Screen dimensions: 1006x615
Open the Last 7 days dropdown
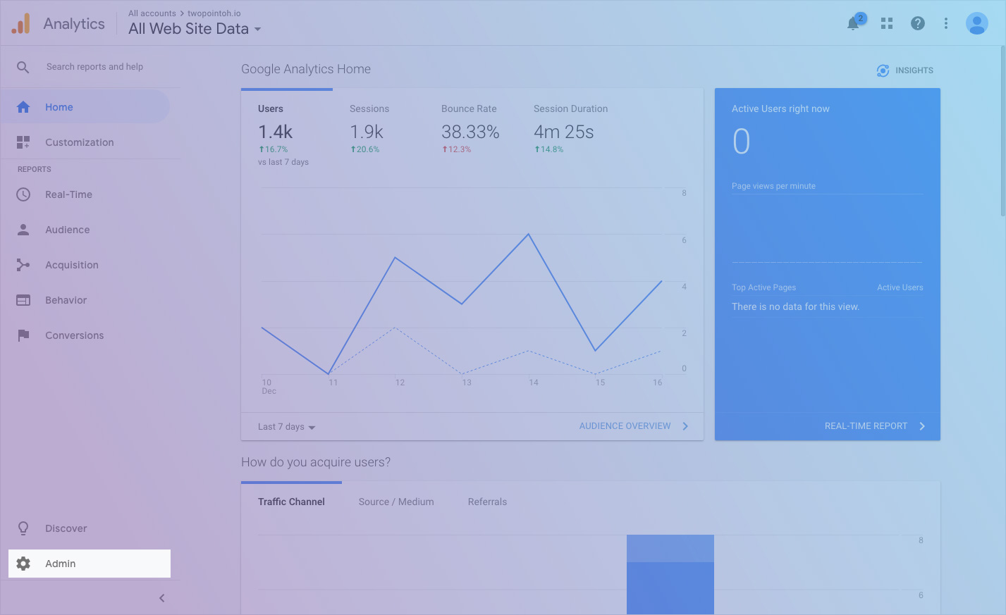tap(286, 427)
